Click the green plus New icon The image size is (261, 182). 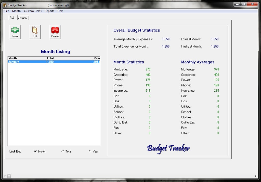point(15,32)
